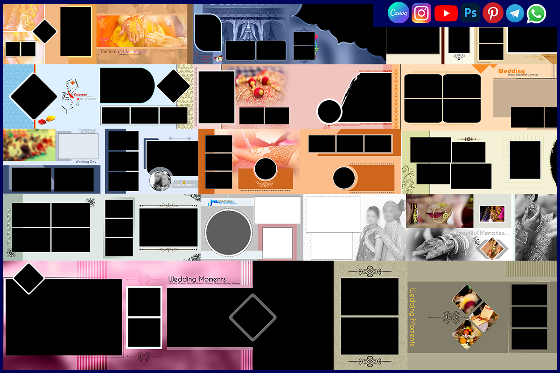Click the WhatsApp icon
Viewport: 560px width, 373px height.
536,13
